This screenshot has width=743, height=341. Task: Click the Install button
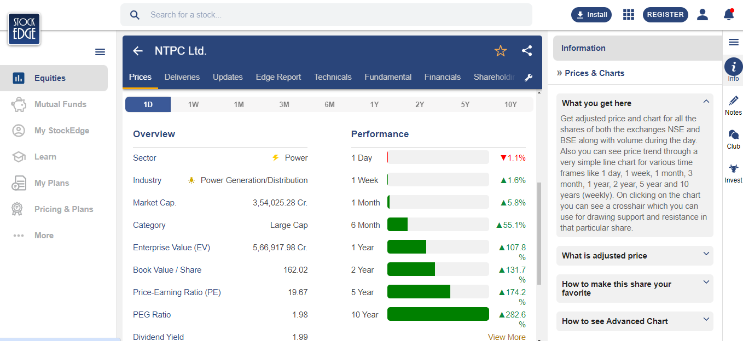point(591,15)
